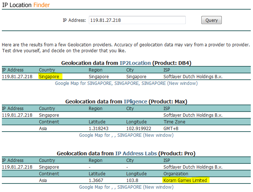253x192 pixels.
Task: Click the IP Location Finder page title
Action: click(x=26, y=5)
